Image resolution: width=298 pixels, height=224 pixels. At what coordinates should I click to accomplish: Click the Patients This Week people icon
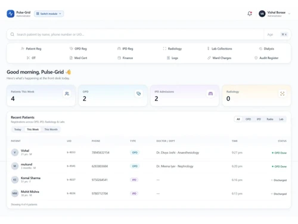[67, 94]
